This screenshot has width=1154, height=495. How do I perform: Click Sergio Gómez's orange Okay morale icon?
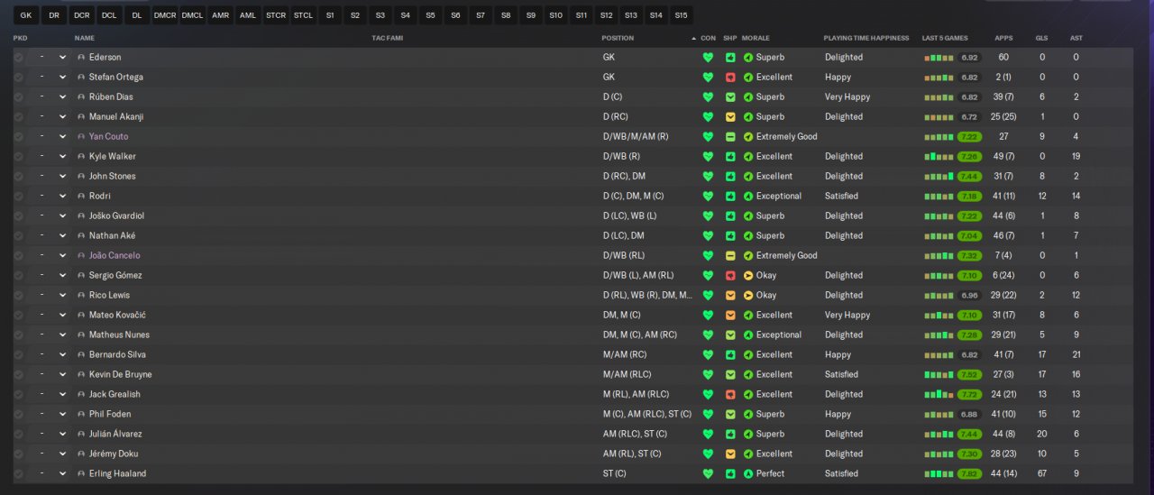[748, 275]
